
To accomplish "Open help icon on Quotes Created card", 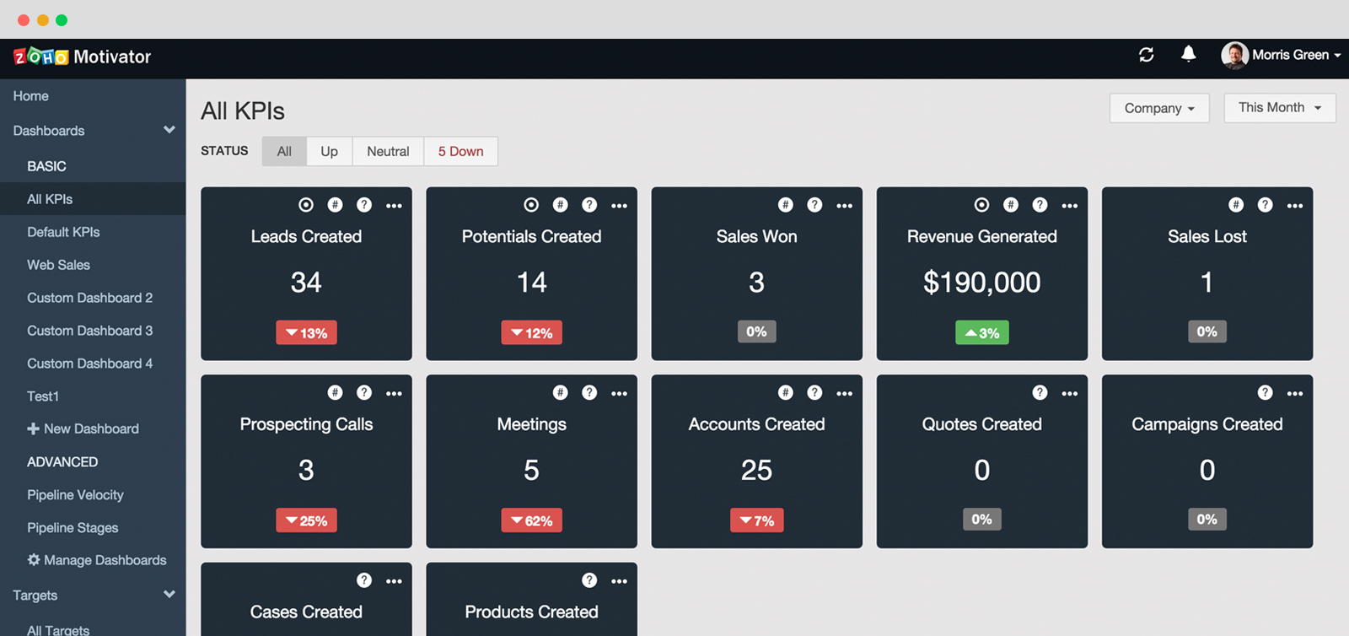I will [x=1040, y=393].
